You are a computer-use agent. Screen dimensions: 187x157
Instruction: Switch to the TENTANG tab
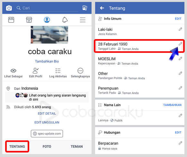17,146
